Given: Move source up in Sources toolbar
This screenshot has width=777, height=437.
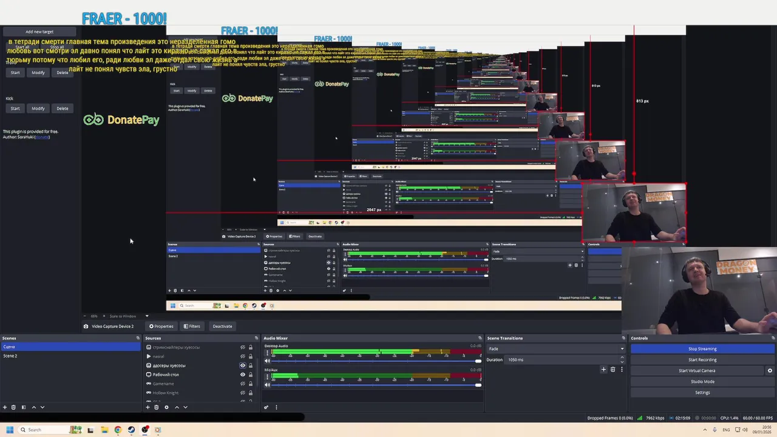Looking at the screenshot, I should (177, 407).
